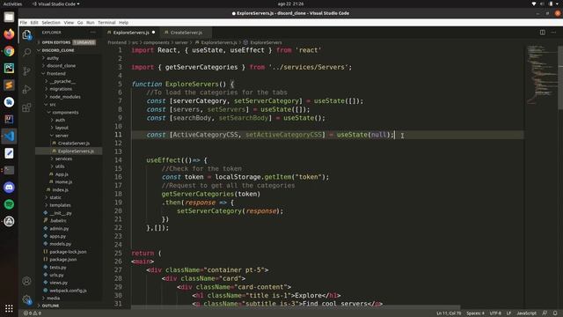Screen dimensions: 563x317
Task: Open the Manage gear in activity bar
Action: tap(26, 299)
